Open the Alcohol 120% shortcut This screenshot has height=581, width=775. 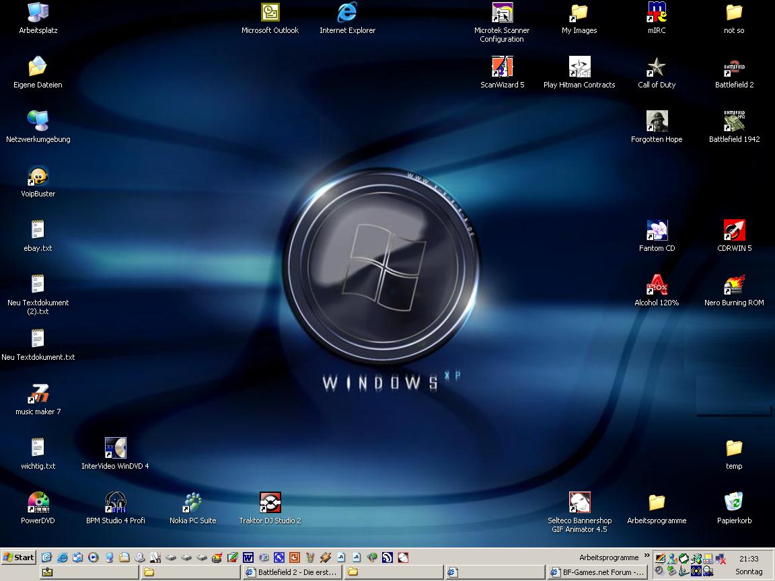click(657, 290)
